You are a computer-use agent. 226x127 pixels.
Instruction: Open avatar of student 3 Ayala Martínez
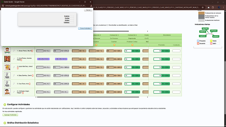pyautogui.click(x=7, y=67)
